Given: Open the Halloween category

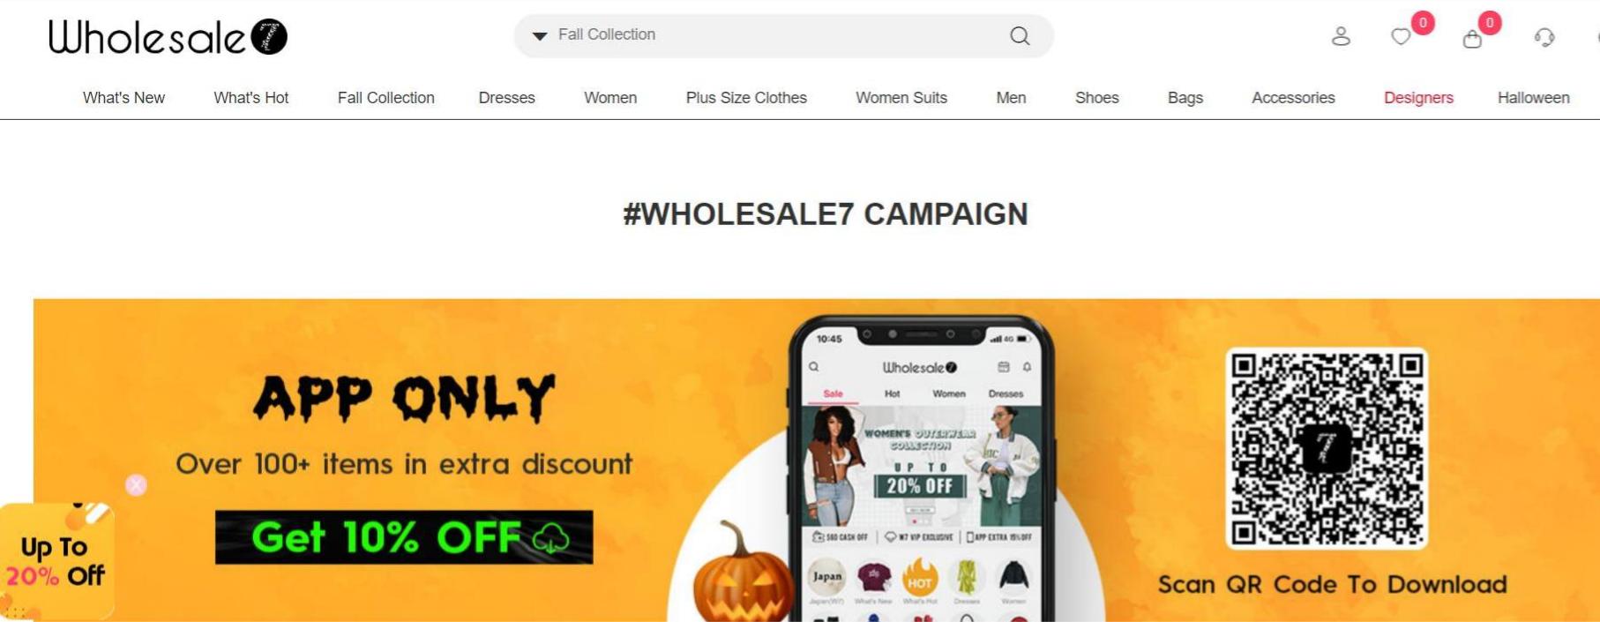Looking at the screenshot, I should pyautogui.click(x=1533, y=98).
